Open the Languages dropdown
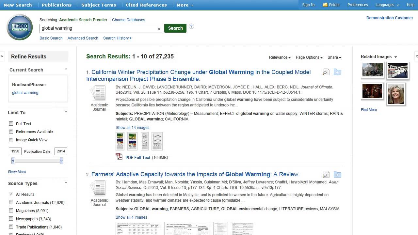The width and height of the screenshot is (418, 235). [387, 5]
